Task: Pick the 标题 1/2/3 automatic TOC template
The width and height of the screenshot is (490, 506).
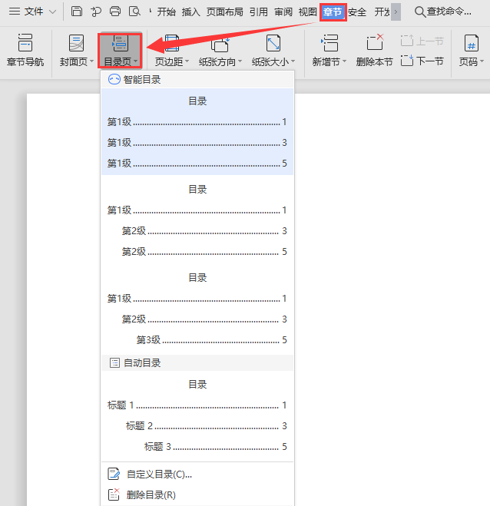Action: pos(197,415)
